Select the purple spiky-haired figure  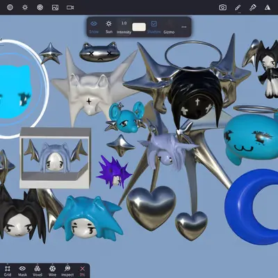coord(114,172)
